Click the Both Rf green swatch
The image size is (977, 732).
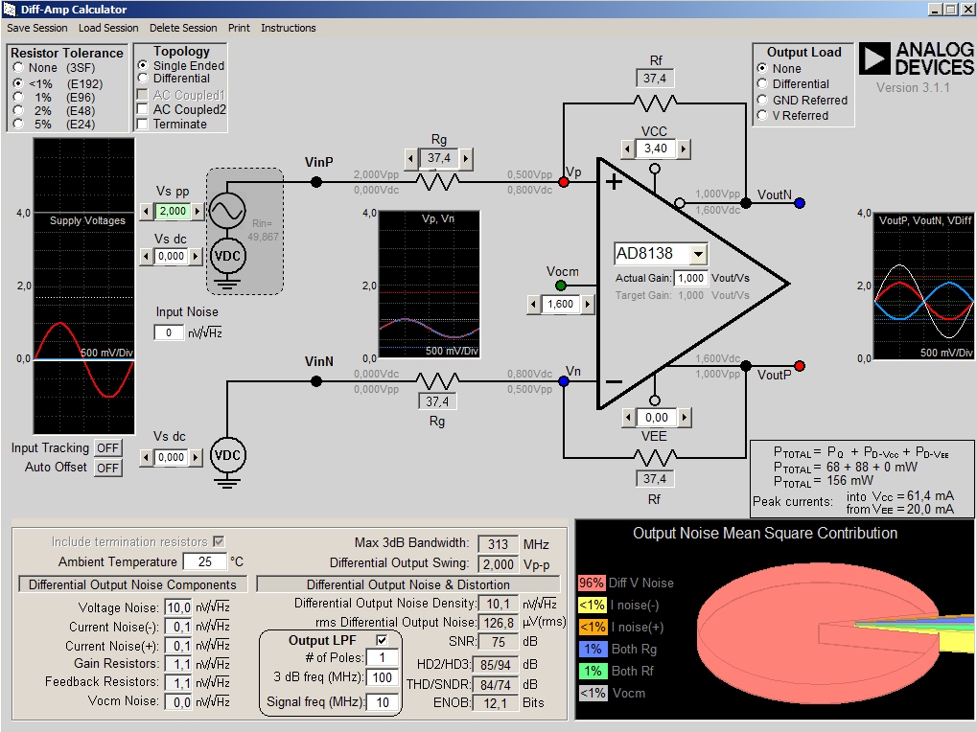coord(592,671)
